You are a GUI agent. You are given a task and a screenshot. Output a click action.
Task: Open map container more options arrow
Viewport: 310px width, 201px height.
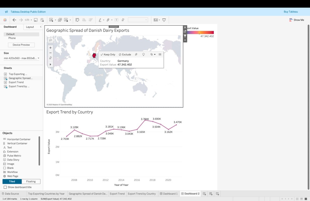[x=185, y=40]
